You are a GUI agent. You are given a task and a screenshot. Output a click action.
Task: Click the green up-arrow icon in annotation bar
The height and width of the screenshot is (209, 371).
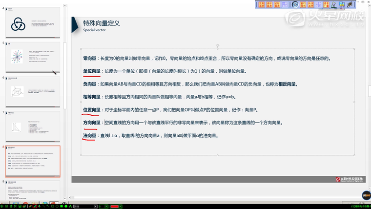(11, 206)
